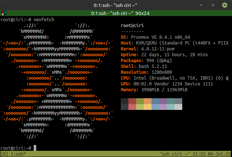This screenshot has width=232, height=157.
Task: Click the orange color swatch, top row
Action: click(148, 101)
